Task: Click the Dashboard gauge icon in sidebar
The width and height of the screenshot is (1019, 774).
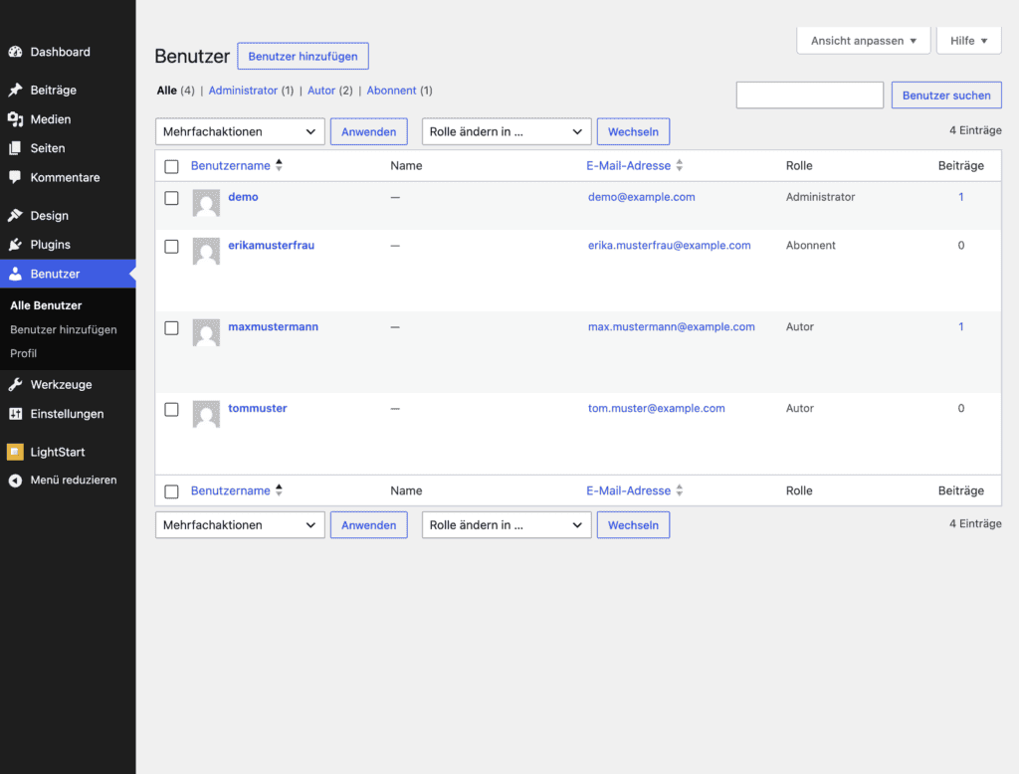Action: click(16, 52)
